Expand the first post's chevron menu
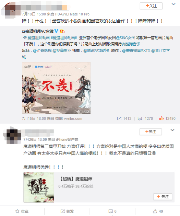The height and width of the screenshot is (216, 180). click(x=173, y=4)
